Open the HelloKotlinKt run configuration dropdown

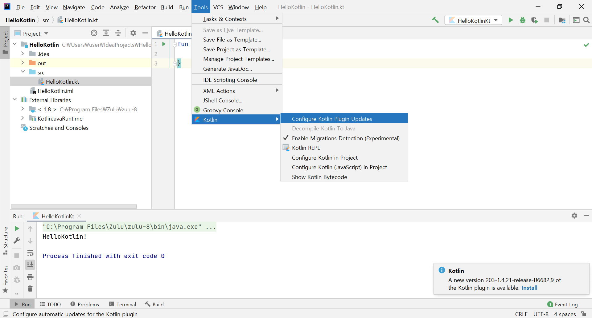coord(473,20)
